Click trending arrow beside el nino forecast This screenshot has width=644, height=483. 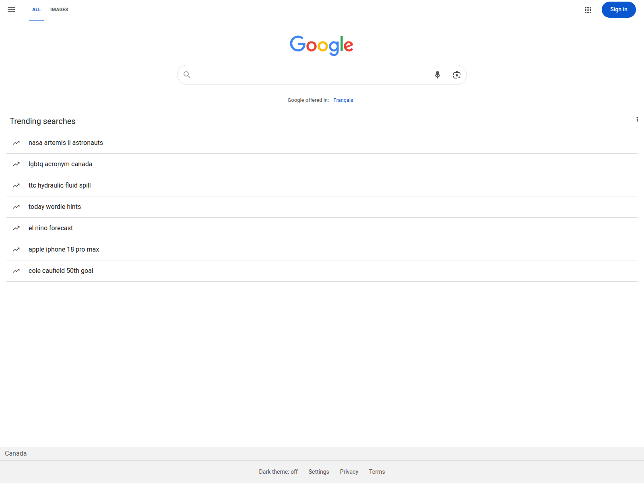16,228
